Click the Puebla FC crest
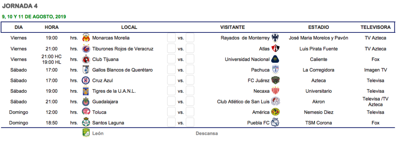Image resolution: width=396 pixels, height=141 pixels. coord(275,123)
